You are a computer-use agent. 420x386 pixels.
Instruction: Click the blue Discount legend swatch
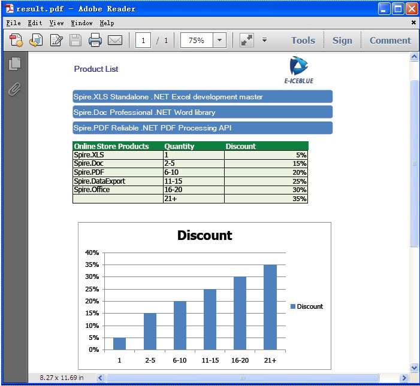293,306
